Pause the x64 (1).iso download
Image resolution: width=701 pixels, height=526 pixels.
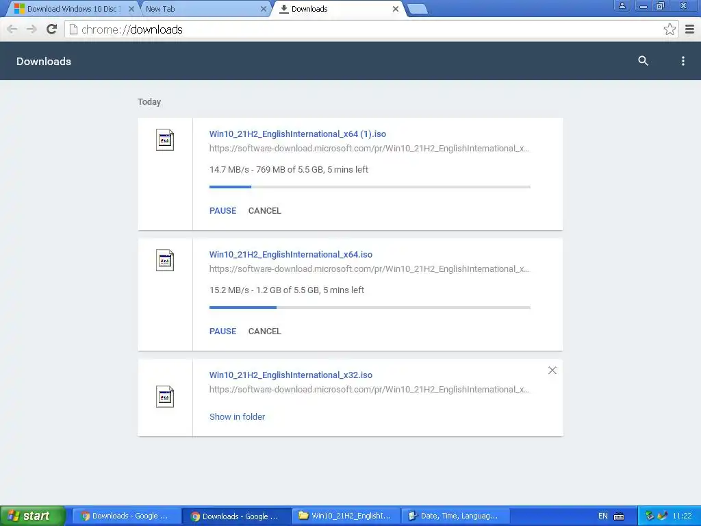click(222, 211)
